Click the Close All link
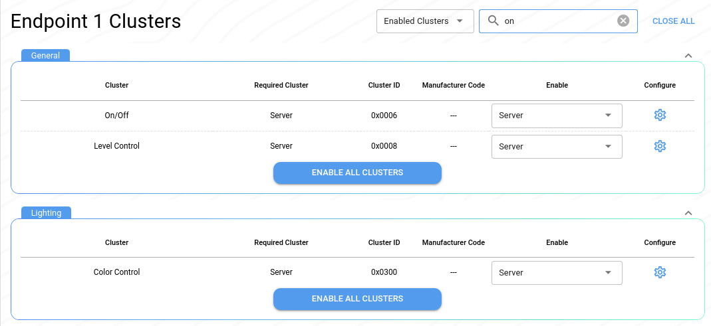The image size is (711, 326). pos(673,21)
